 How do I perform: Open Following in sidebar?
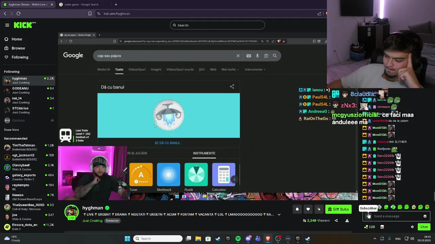coord(20,57)
